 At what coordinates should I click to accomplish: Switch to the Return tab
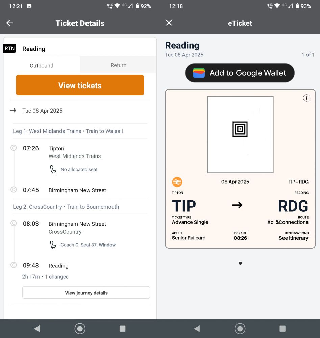click(118, 65)
